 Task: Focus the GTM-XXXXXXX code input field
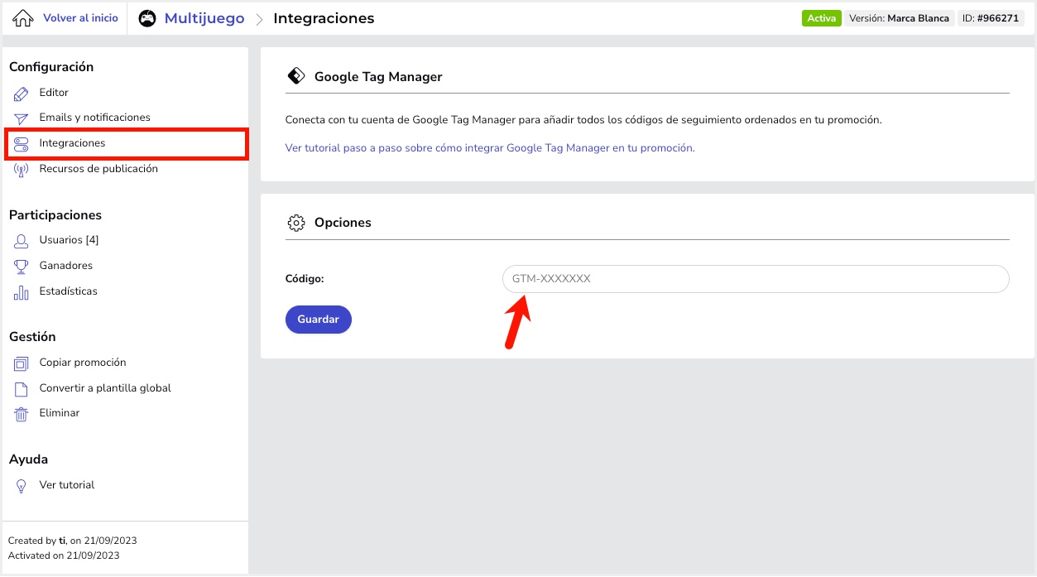click(755, 279)
